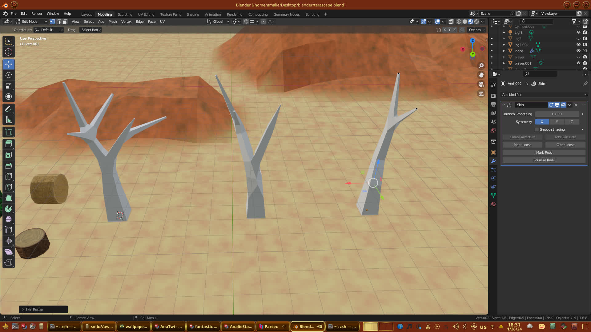The image size is (591, 332).
Task: Open the Add Modifier dropdown
Action: (544, 95)
